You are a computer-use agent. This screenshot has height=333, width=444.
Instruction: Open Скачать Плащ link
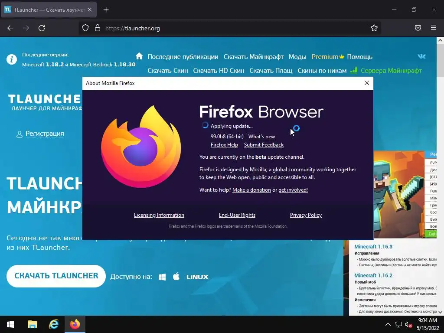tap(271, 71)
